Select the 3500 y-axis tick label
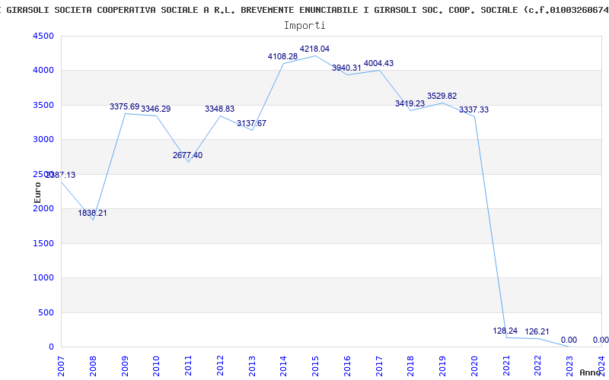609x380 pixels. [x=43, y=105]
